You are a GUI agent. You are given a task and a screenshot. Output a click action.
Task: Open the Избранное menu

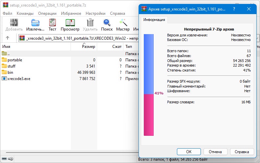tap(71, 13)
